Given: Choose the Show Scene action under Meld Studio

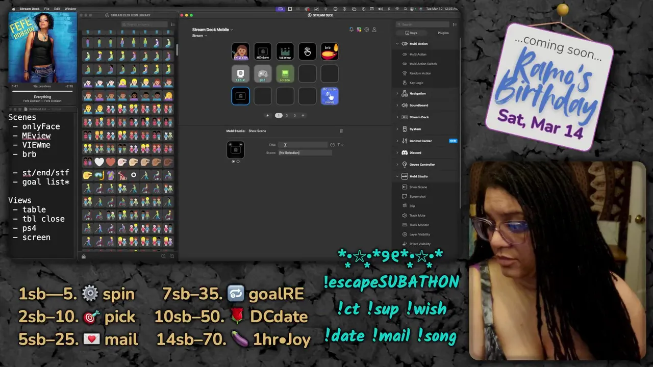Looking at the screenshot, I should click(x=418, y=187).
